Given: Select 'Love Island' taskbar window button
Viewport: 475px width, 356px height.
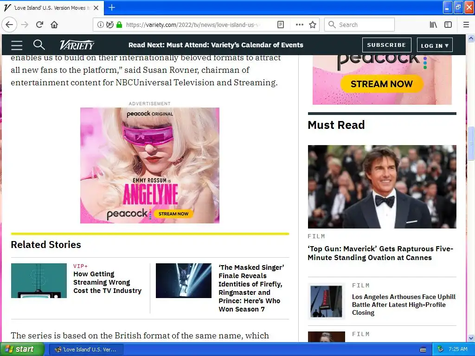Looking at the screenshot, I should (86, 350).
